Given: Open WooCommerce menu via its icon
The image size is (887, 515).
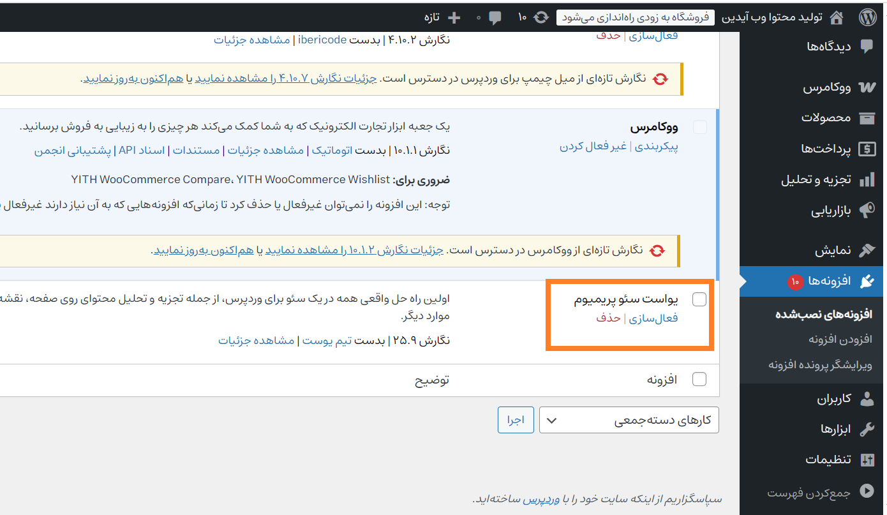Looking at the screenshot, I should pyautogui.click(x=867, y=87).
